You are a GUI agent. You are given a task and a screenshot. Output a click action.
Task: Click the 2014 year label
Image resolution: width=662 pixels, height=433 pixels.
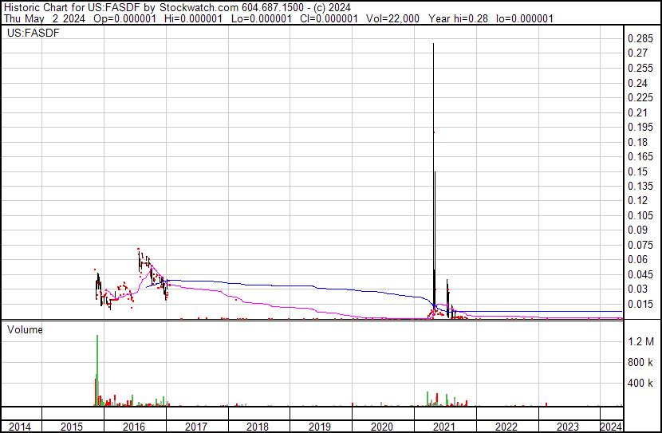(x=20, y=427)
